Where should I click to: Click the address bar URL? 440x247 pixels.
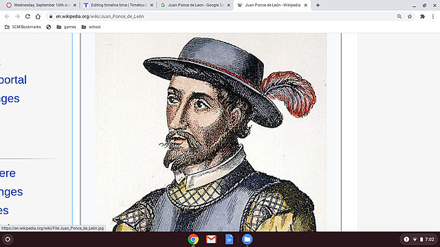[x=100, y=16]
